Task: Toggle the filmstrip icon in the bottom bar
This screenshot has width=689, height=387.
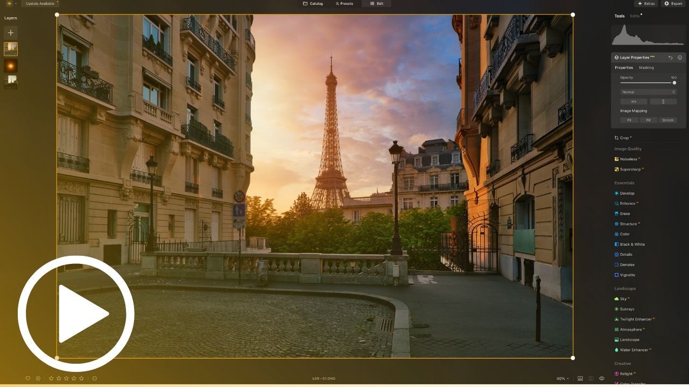Action: pyautogui.click(x=580, y=378)
